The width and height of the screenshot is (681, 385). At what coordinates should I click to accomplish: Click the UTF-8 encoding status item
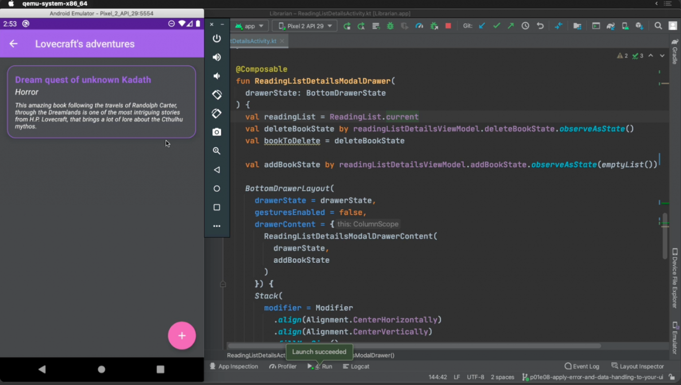475,377
